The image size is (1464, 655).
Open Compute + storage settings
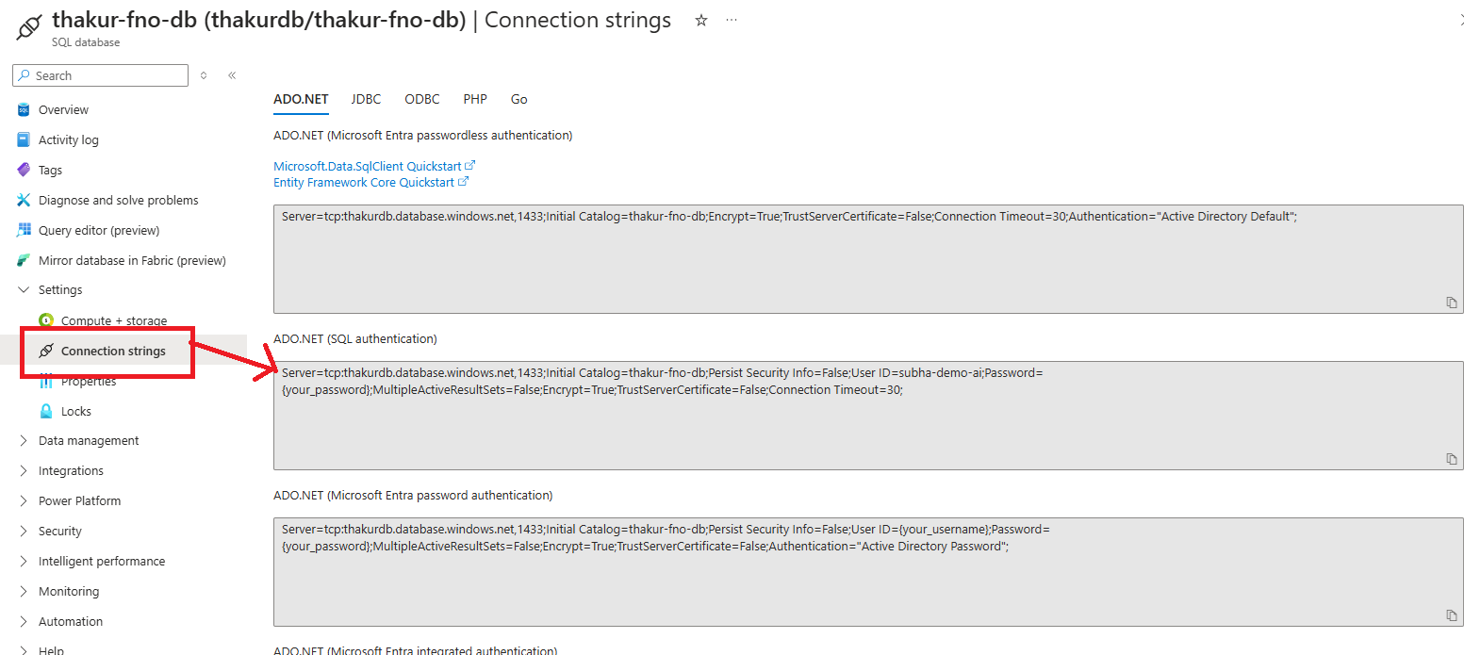pos(113,321)
